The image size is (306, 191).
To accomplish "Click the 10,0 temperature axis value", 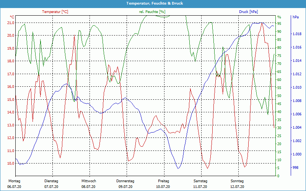I will click(11, 163).
